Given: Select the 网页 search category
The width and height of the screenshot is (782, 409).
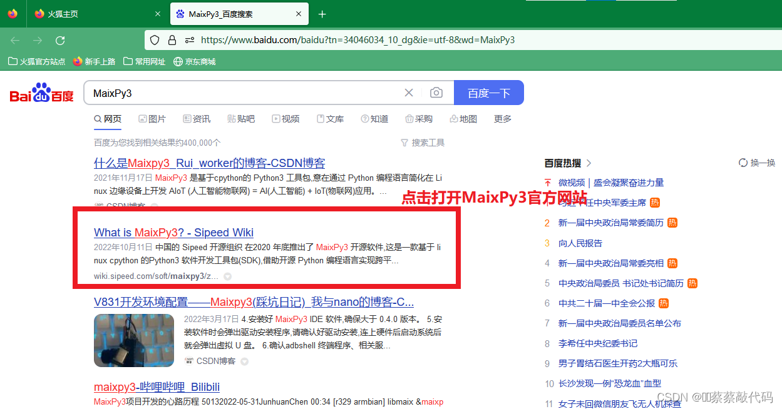Looking at the screenshot, I should [108, 119].
